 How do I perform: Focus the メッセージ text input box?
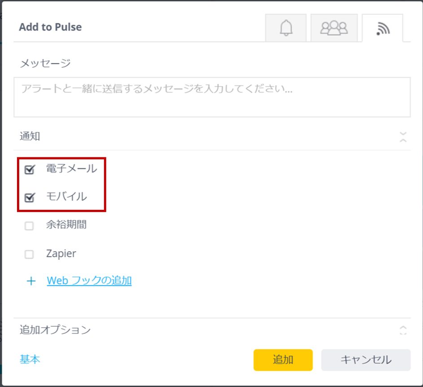pyautogui.click(x=212, y=97)
